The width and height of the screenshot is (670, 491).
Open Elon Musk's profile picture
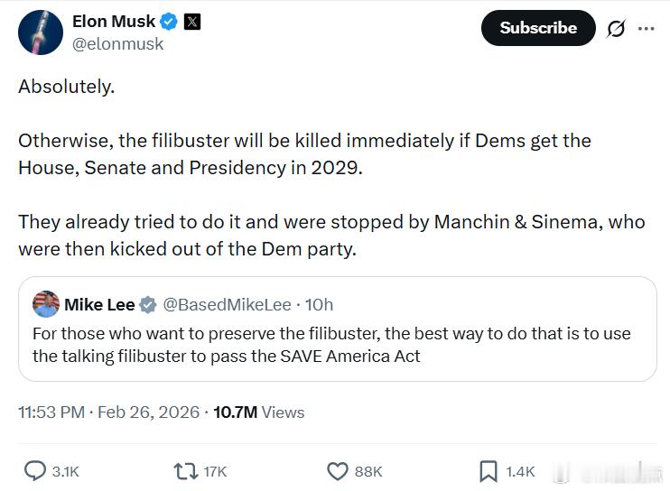pyautogui.click(x=41, y=32)
